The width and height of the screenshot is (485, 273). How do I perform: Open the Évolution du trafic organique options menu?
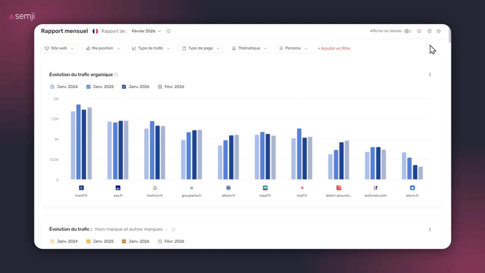tap(430, 74)
